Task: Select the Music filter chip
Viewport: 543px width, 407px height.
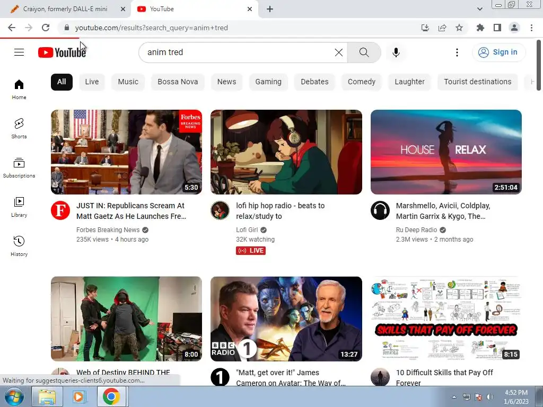Action: (128, 82)
